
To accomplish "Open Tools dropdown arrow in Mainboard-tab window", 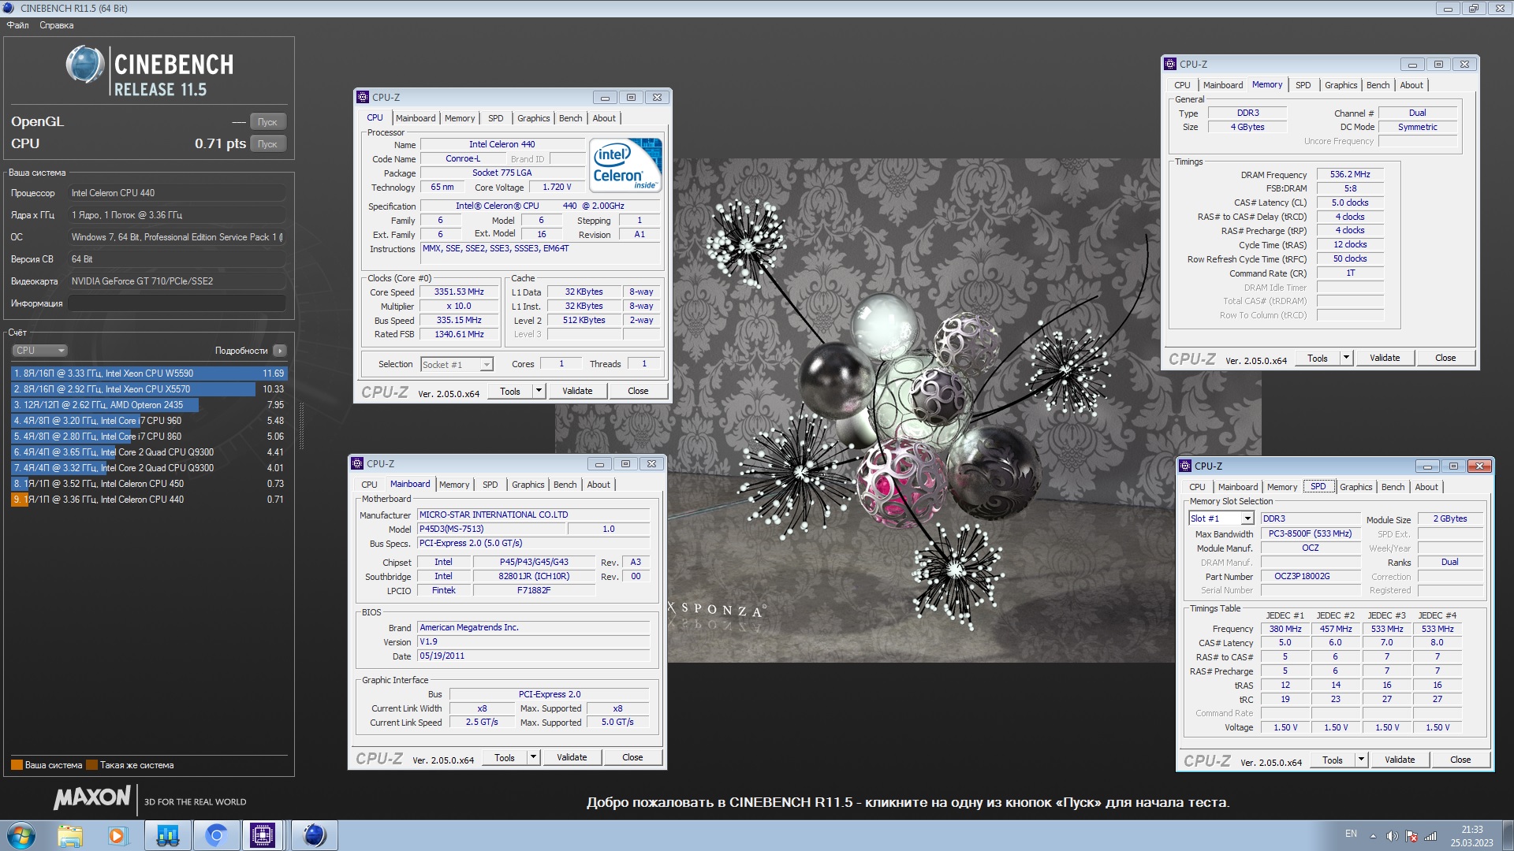I will pos(533,757).
